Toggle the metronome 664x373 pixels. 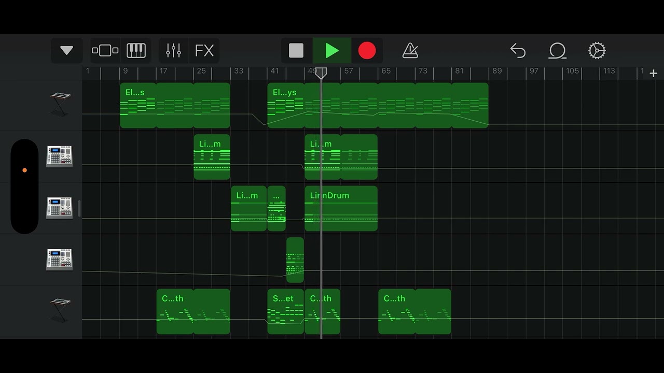[410, 51]
